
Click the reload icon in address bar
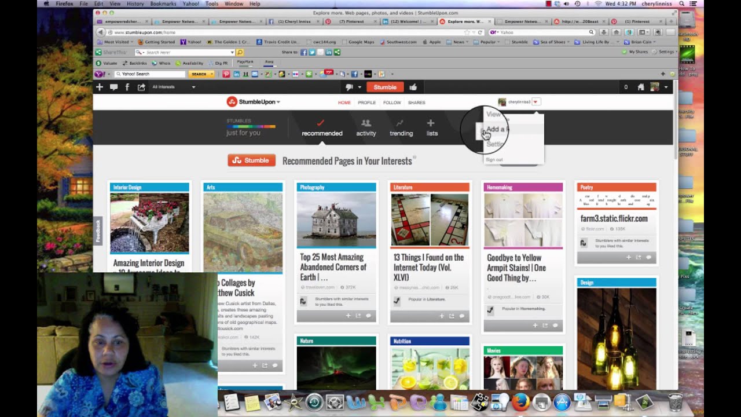480,32
